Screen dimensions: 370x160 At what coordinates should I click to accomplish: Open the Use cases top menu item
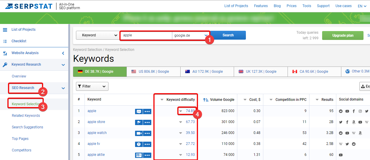coord(343,6)
